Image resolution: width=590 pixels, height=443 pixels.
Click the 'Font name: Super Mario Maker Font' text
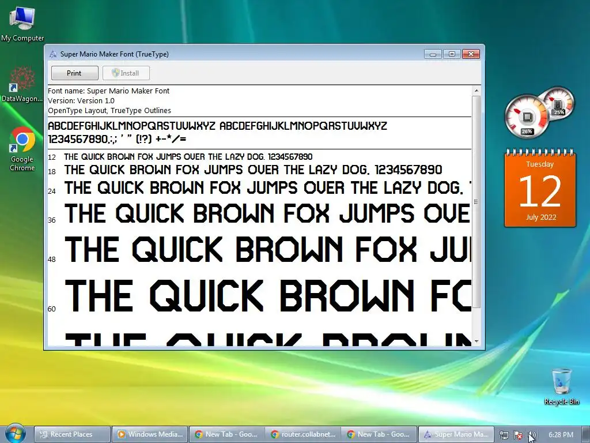[109, 91]
